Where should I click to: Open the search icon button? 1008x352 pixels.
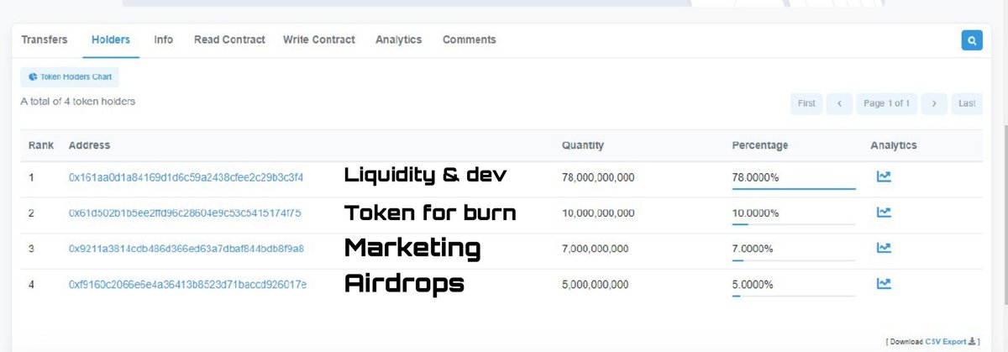pos(971,40)
